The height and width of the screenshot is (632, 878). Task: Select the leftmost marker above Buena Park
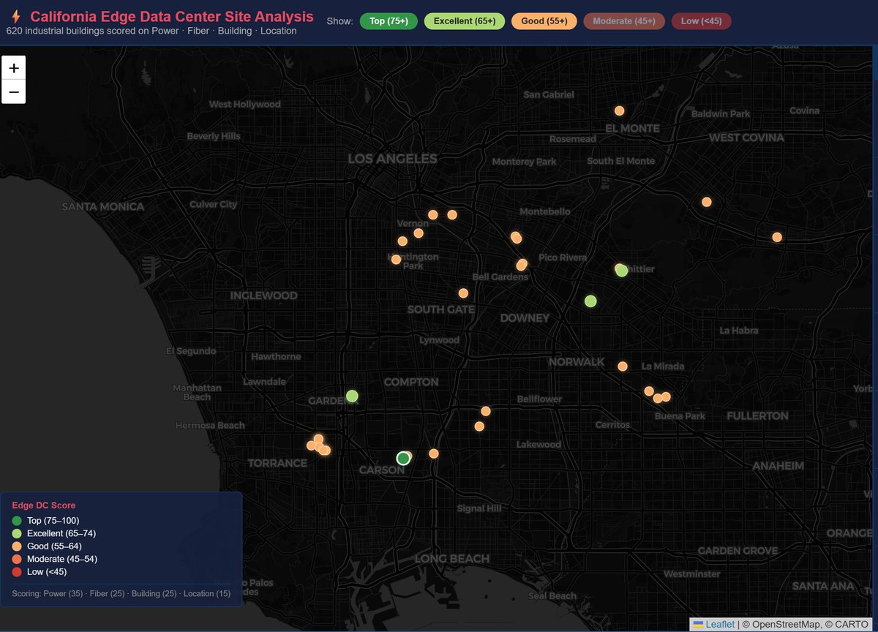pyautogui.click(x=648, y=391)
